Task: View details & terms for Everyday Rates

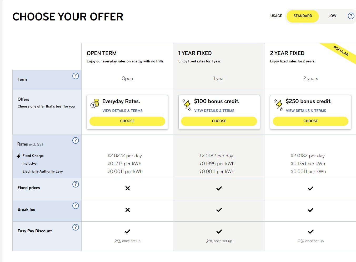Action: (x=122, y=111)
